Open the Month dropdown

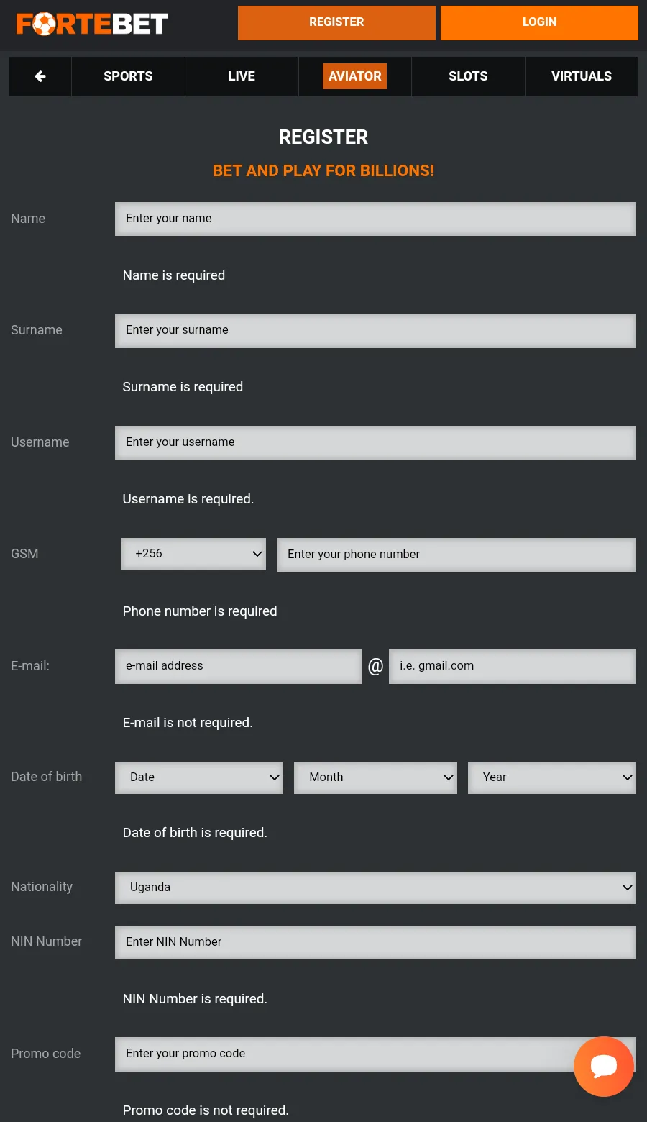pos(375,777)
